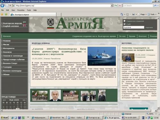This screenshot has height=120, width=160.
Task: Open the File menu
Action: coord(2,10)
